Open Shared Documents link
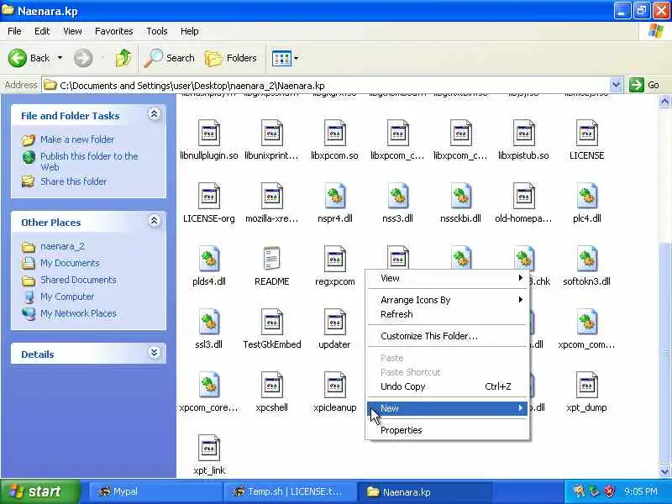 78,280
